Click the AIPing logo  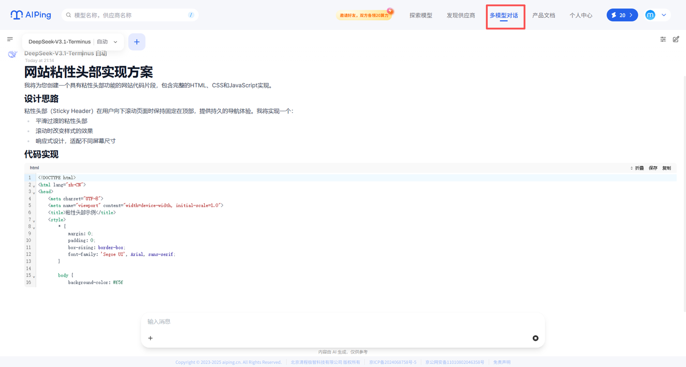click(31, 15)
